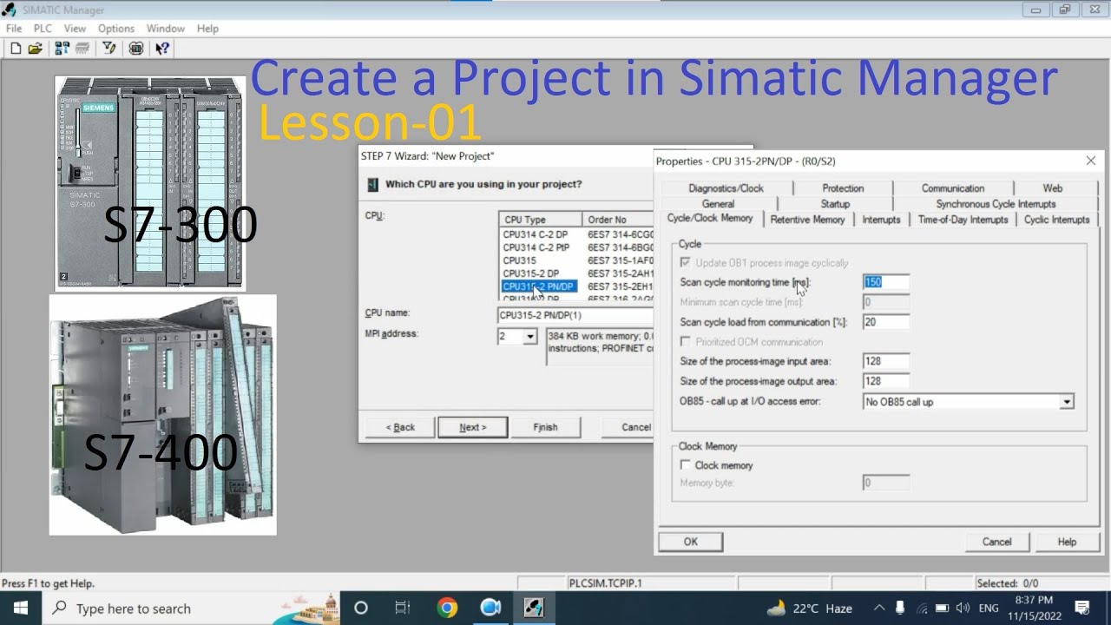
Task: Open the File menu
Action: click(x=14, y=28)
